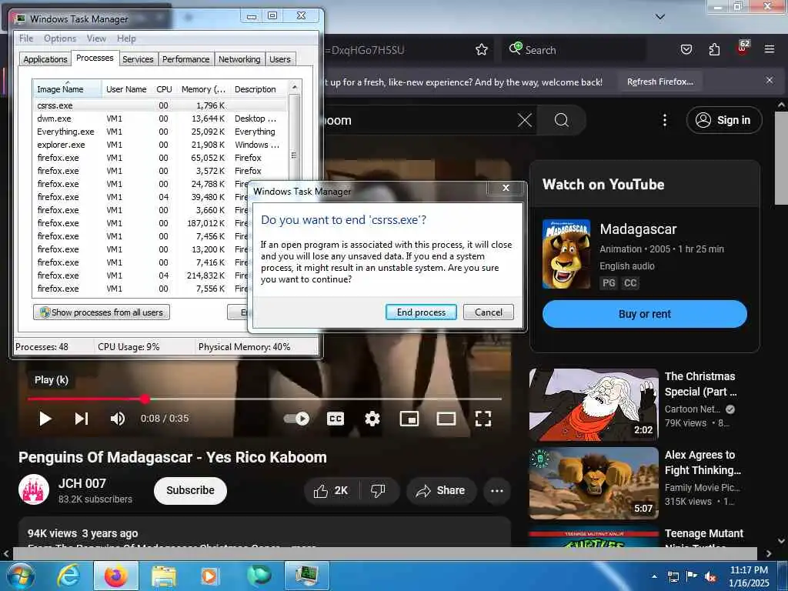The image size is (788, 591).
Task: Dismiss the Firefox refresh notification bar
Action: pyautogui.click(x=770, y=80)
